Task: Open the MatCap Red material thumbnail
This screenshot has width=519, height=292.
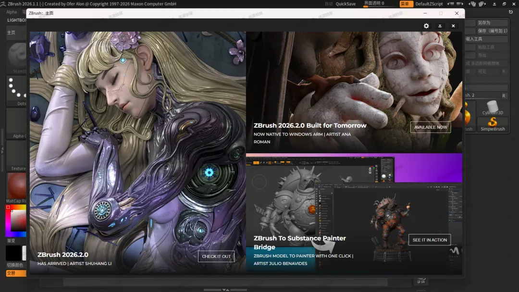Action: click(x=16, y=188)
